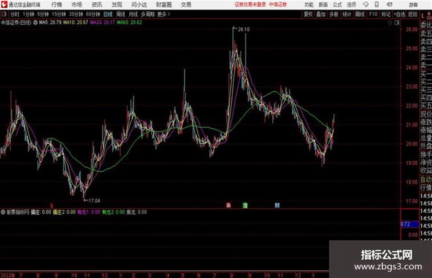Screen dimensions: 432x278
Task: Expand the 股票指标网 sub-indicator circle
Action: coord(3,212)
